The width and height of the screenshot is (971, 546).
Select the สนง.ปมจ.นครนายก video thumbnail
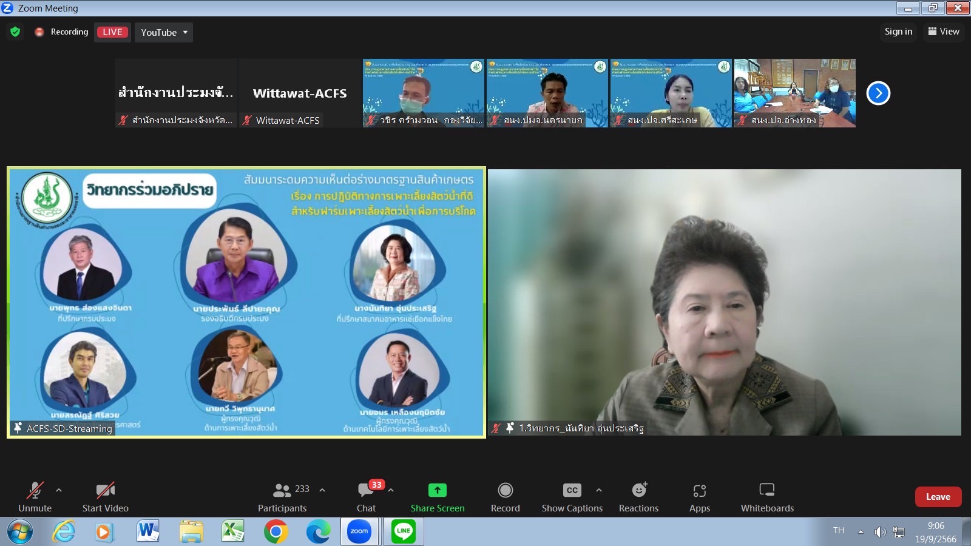[547, 93]
